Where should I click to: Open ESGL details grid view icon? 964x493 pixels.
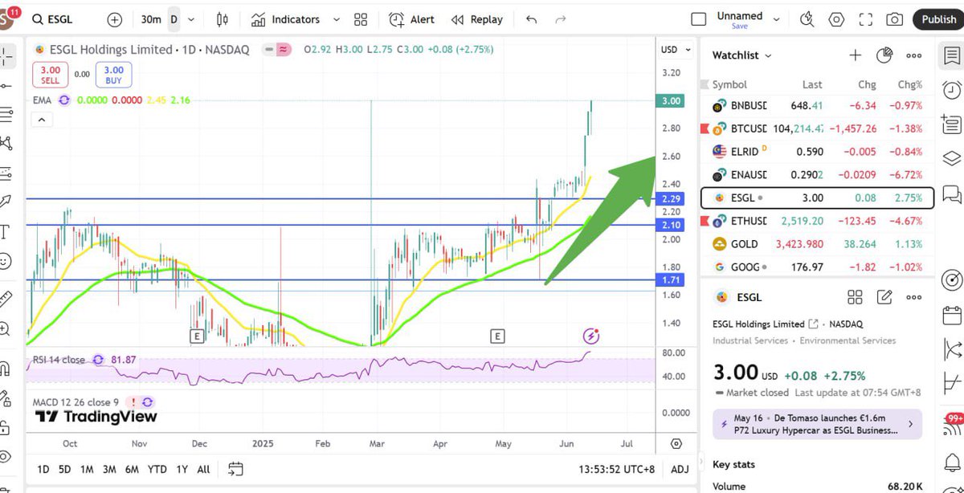[x=855, y=297]
